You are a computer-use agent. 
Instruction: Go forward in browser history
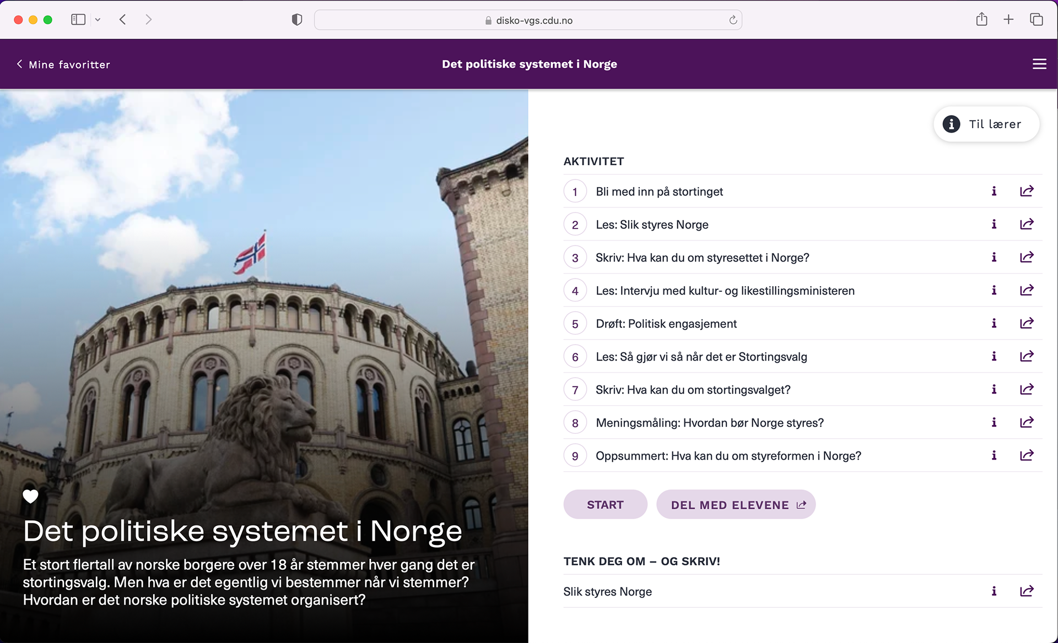coord(148,19)
